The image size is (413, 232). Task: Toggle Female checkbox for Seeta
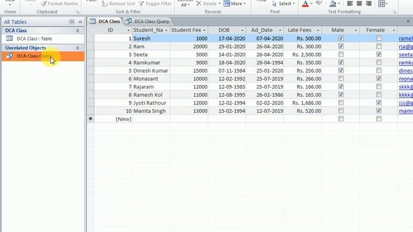pos(379,54)
